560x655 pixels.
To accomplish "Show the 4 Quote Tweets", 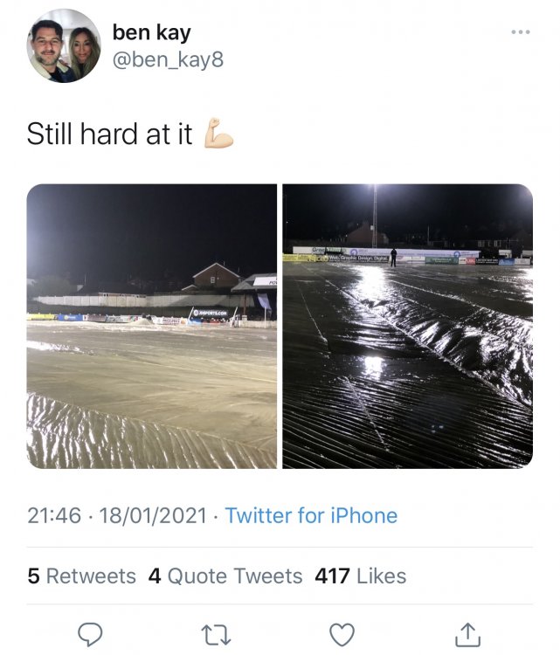I will point(225,576).
